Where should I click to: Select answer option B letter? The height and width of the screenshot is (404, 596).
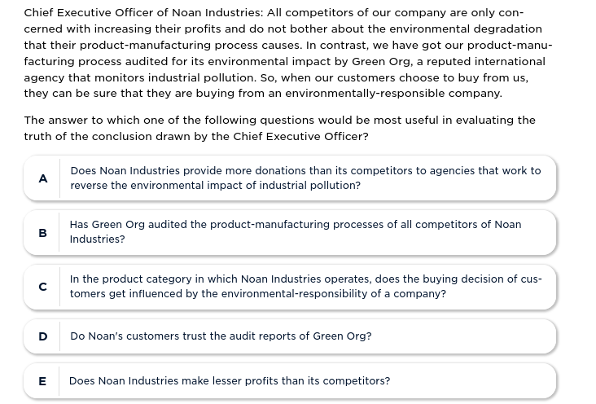[x=43, y=233]
